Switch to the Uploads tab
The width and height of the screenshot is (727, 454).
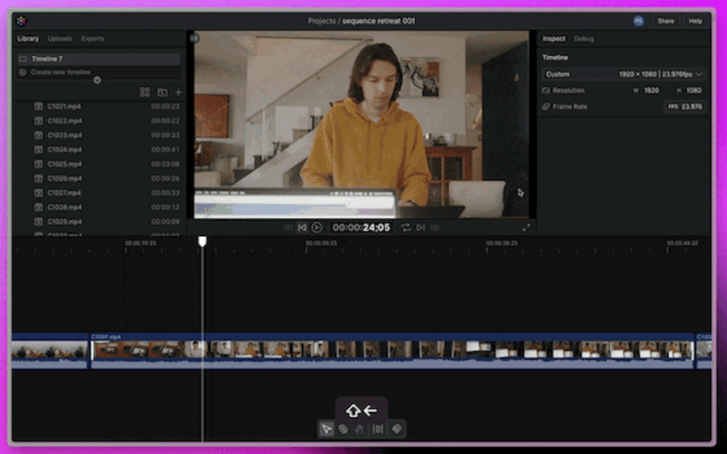point(60,38)
